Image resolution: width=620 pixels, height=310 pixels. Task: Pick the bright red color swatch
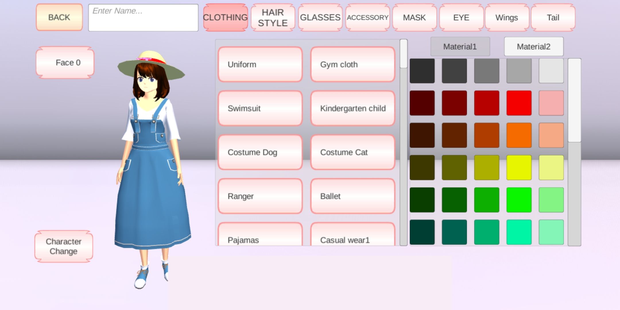pyautogui.click(x=519, y=103)
